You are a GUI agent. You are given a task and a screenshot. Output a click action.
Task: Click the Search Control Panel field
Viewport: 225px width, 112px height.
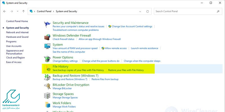186,11
